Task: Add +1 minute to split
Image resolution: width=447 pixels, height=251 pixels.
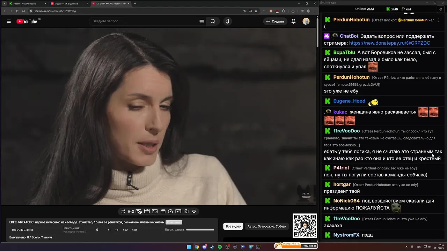Action: point(109,230)
